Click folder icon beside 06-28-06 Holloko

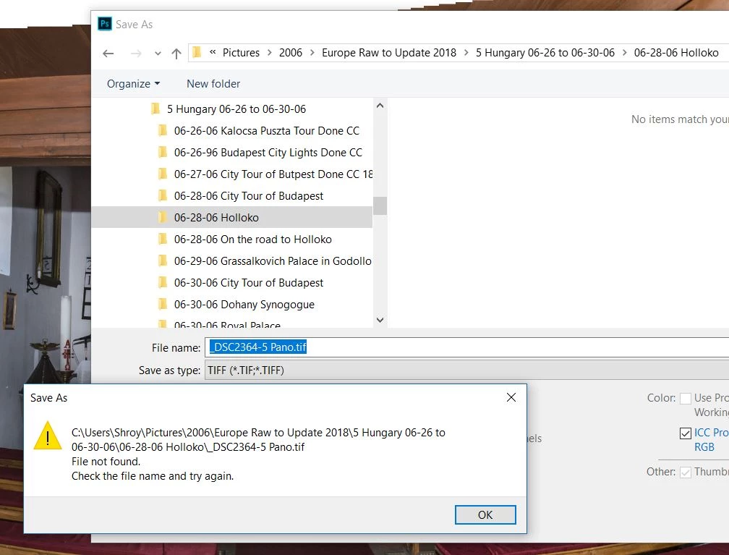pos(163,217)
